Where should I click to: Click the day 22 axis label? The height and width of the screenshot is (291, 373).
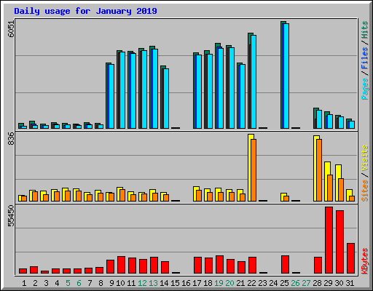251,283
